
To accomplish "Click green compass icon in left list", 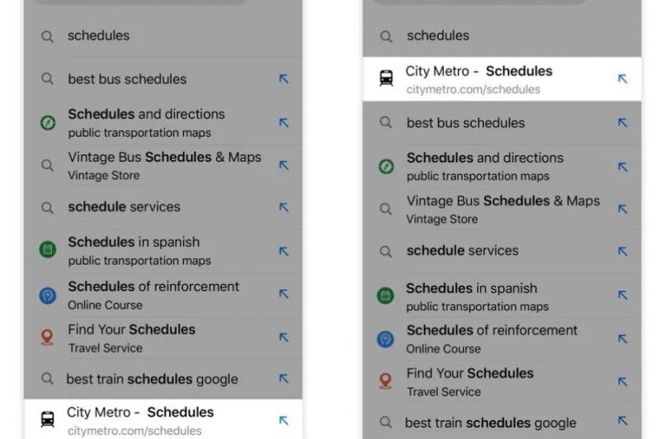I will (48, 123).
